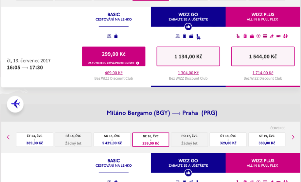
Task: Click the pink seat icon under WIZZ PLUS
Action: coord(238,36)
